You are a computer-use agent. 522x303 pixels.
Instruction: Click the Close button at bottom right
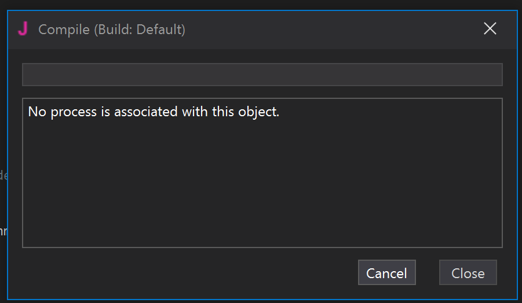coord(468,273)
